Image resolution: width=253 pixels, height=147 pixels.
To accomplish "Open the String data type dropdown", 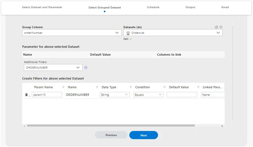I will (115, 95).
